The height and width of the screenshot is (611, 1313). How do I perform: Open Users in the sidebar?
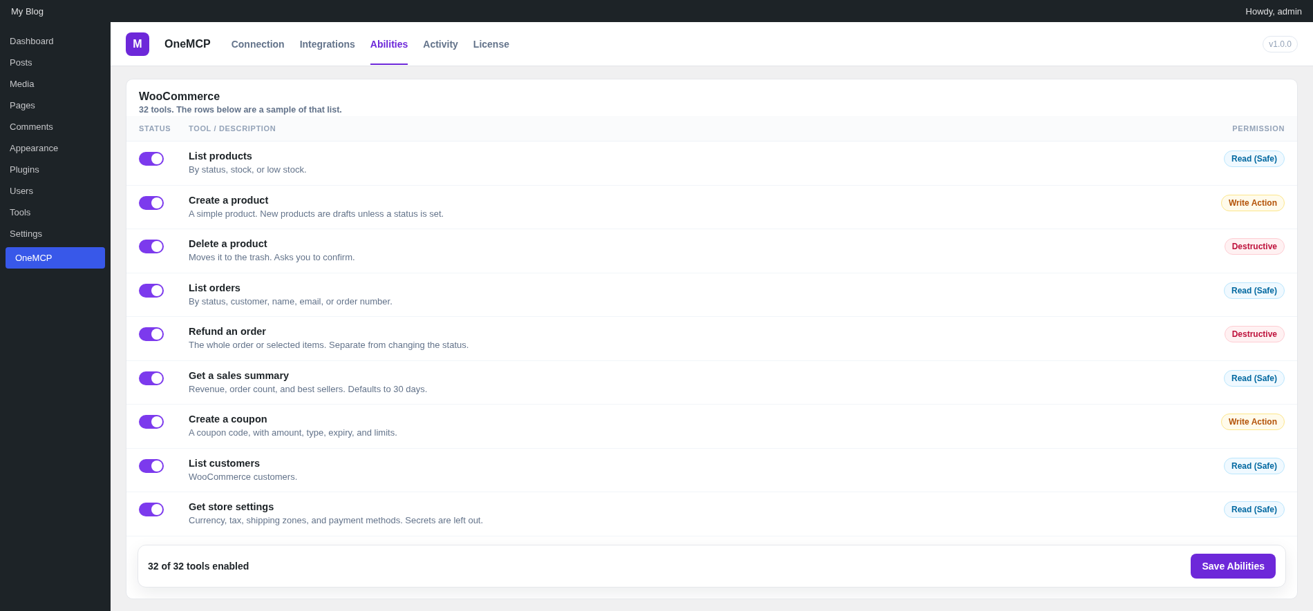[55, 191]
